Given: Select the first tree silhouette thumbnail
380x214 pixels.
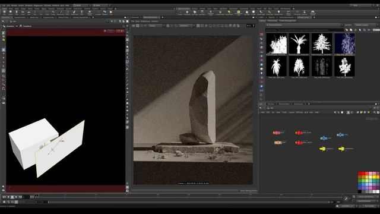Looking at the screenshot, I should [x=277, y=43].
